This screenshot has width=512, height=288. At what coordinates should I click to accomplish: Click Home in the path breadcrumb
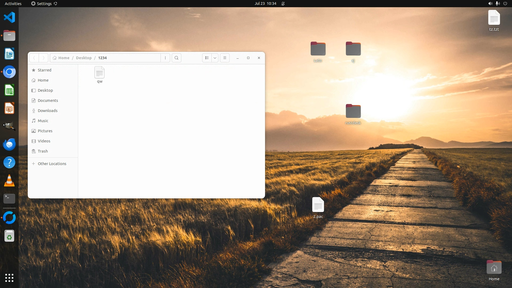coord(64,58)
